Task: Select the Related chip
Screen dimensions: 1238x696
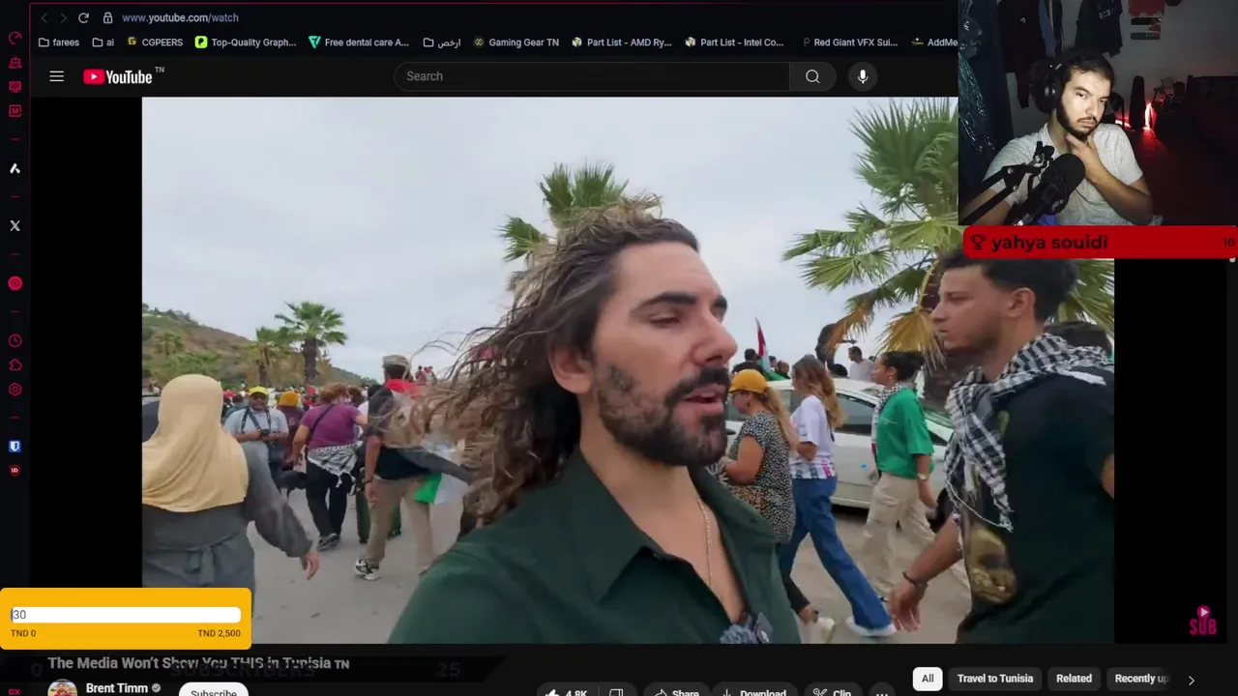Action: point(1074,679)
